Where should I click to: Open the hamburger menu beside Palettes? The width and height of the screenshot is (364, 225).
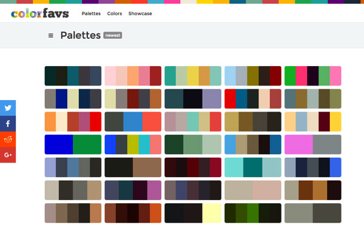[x=50, y=36]
